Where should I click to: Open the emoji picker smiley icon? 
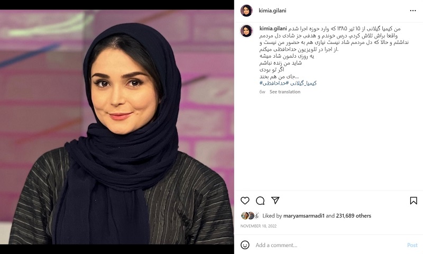tap(245, 245)
